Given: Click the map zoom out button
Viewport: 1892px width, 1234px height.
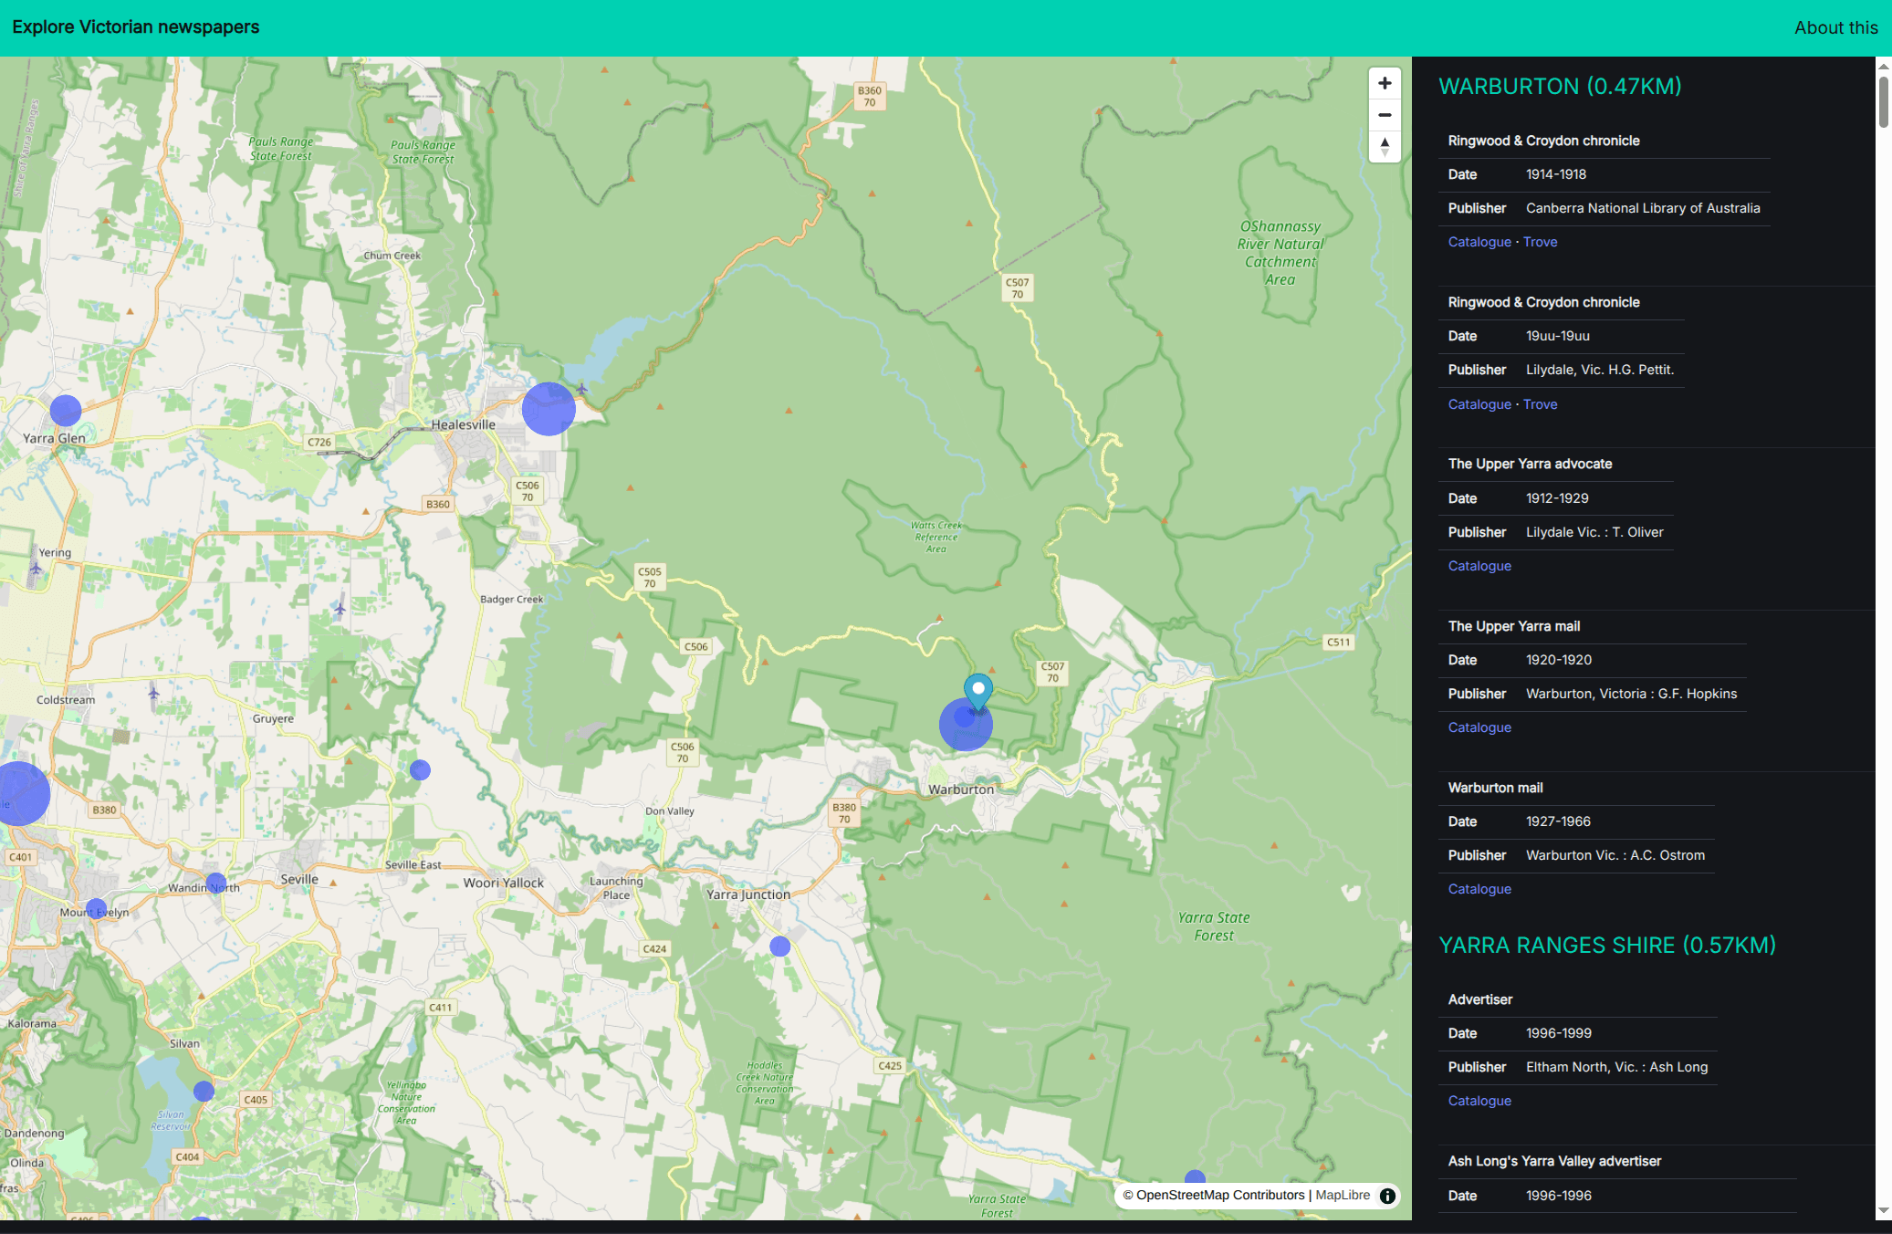Looking at the screenshot, I should coord(1385,115).
